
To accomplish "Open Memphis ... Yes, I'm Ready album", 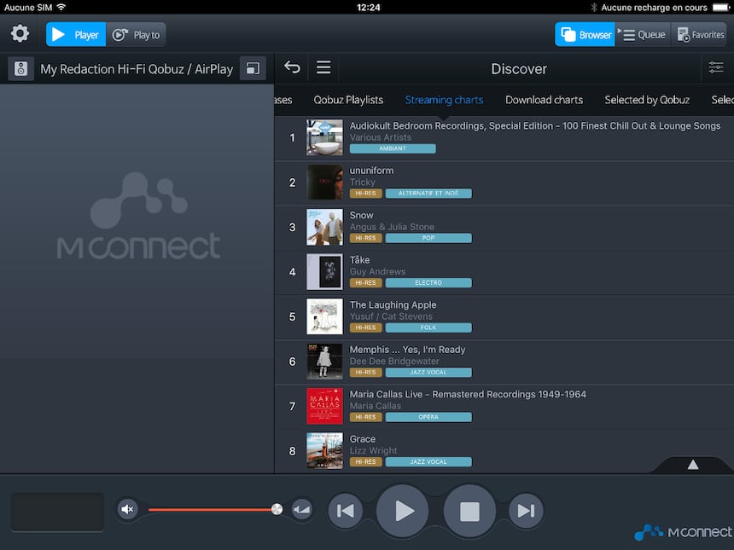I will (504, 362).
